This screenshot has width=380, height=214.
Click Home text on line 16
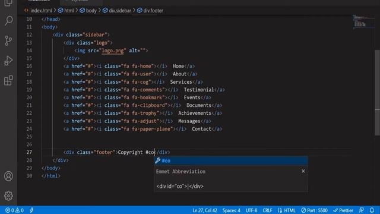(178, 66)
